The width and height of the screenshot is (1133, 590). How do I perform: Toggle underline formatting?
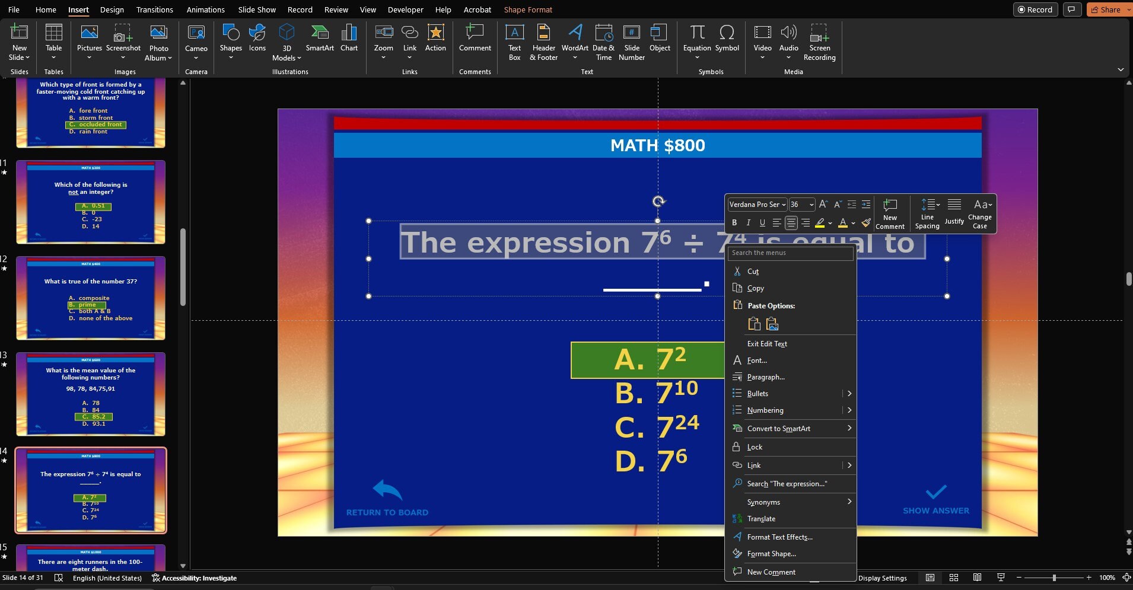762,222
